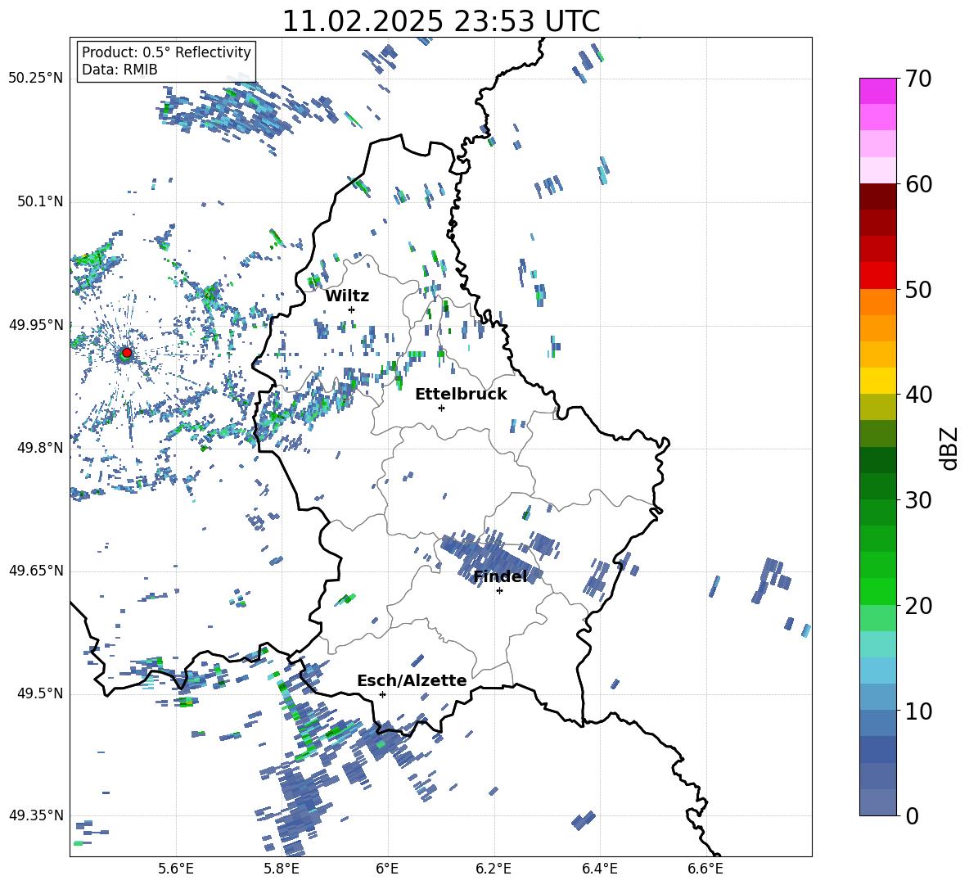Click the orange colorbar segment below 50
This screenshot has height=885, width=969.
coord(877,301)
